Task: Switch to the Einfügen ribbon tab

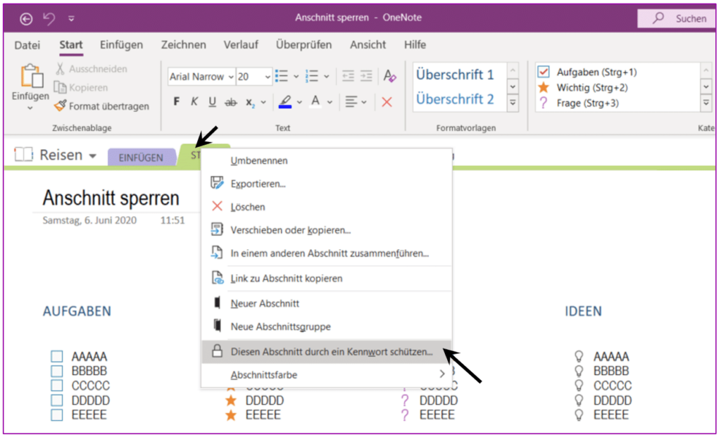Action: (121, 45)
